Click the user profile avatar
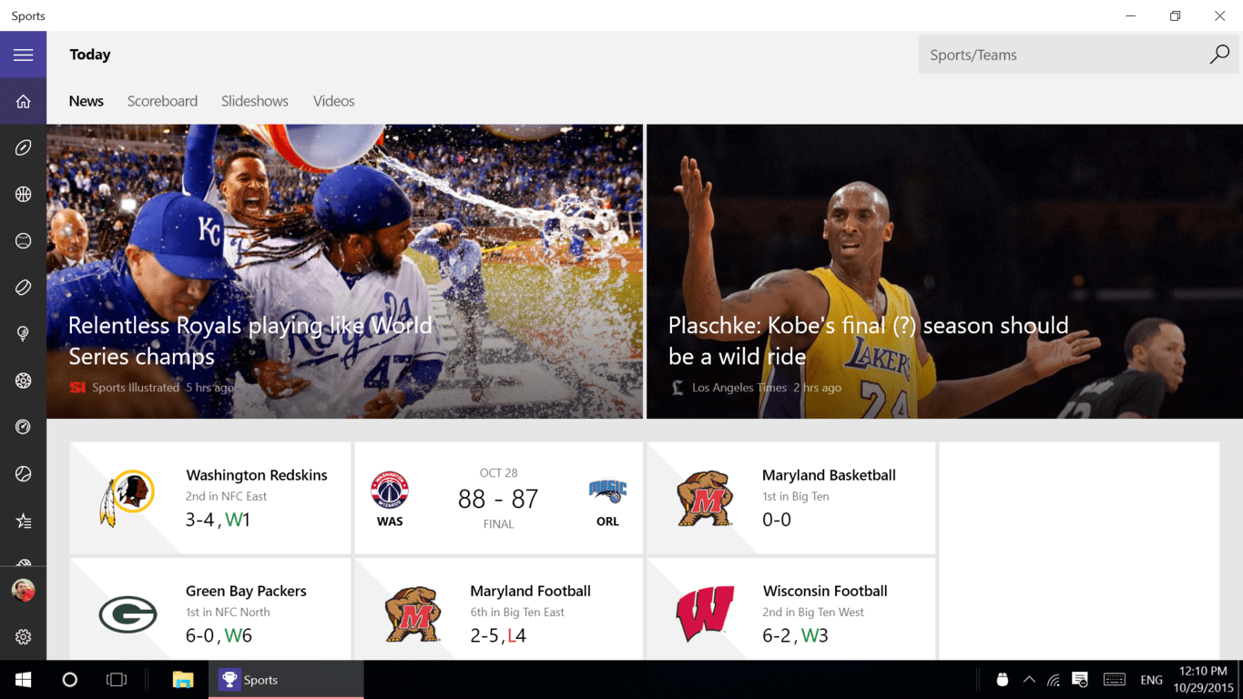The width and height of the screenshot is (1243, 699). click(x=23, y=591)
